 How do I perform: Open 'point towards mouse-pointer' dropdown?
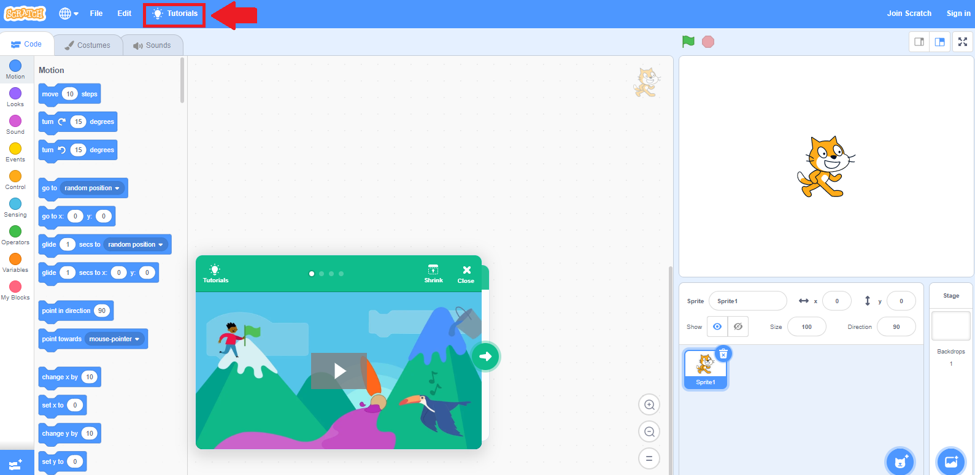pyautogui.click(x=115, y=339)
